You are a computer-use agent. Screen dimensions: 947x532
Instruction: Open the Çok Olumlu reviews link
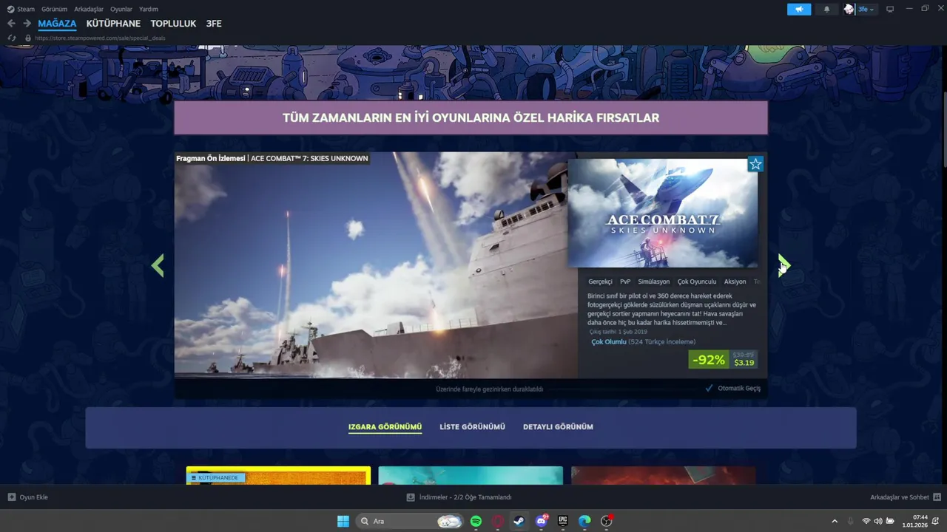point(609,342)
